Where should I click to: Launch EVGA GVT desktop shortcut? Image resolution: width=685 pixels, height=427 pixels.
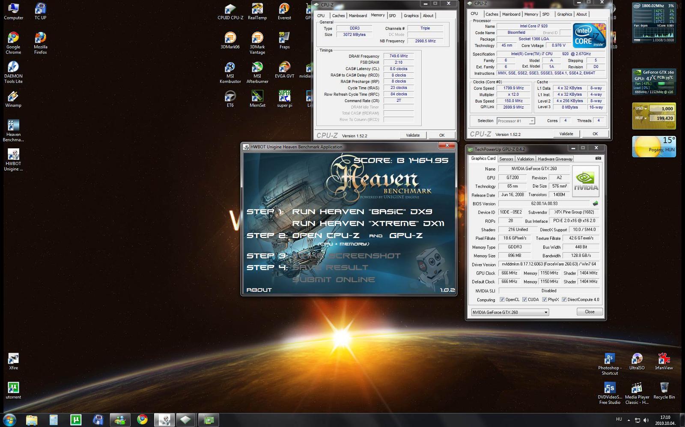click(x=284, y=70)
